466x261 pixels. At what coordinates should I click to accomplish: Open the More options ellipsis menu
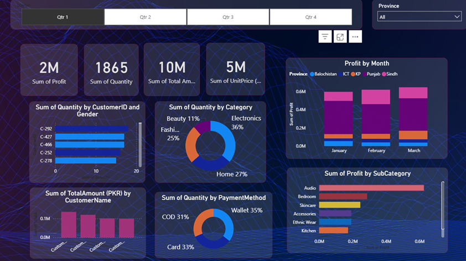pyautogui.click(x=355, y=36)
